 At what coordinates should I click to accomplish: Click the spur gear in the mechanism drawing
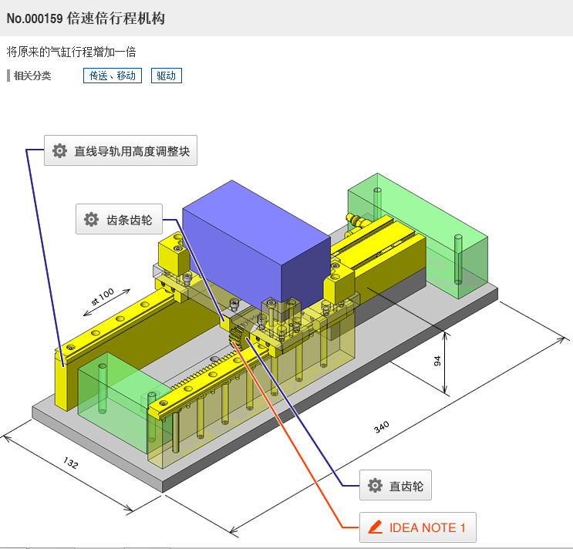click(x=237, y=336)
